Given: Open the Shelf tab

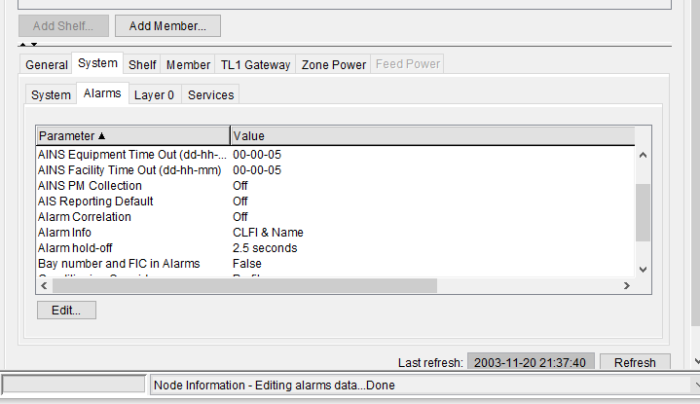Looking at the screenshot, I should (x=142, y=64).
